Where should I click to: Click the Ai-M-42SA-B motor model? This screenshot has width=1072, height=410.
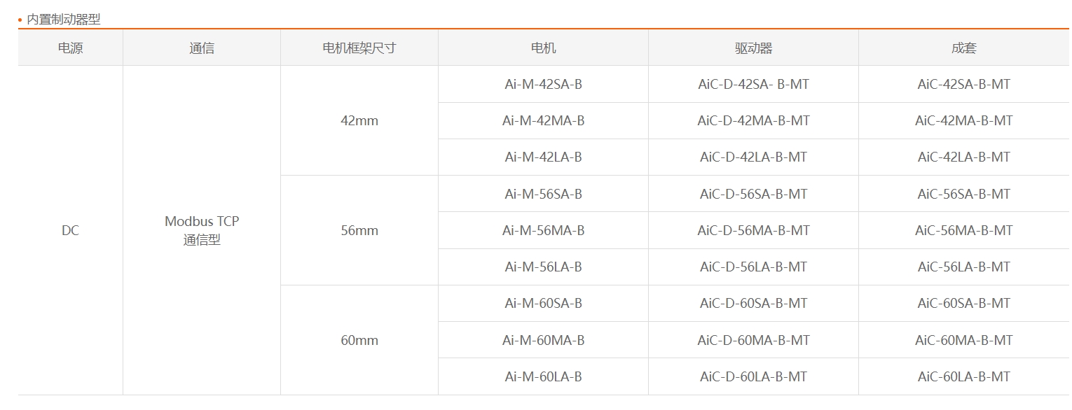(543, 84)
